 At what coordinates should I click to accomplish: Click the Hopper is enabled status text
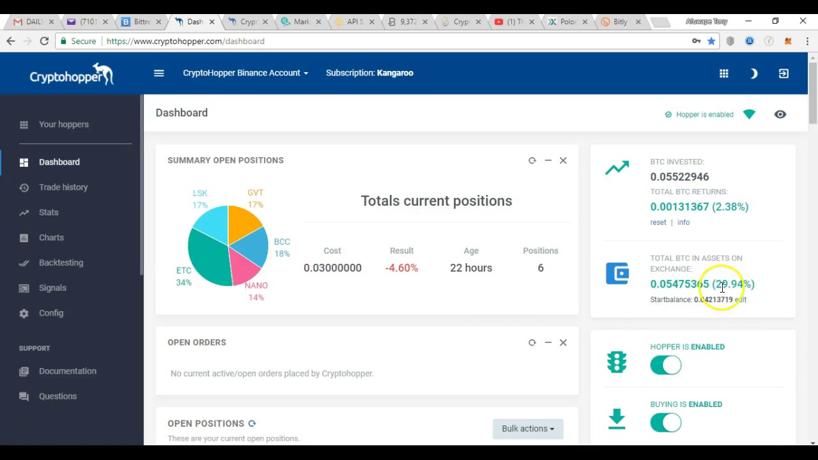click(705, 114)
